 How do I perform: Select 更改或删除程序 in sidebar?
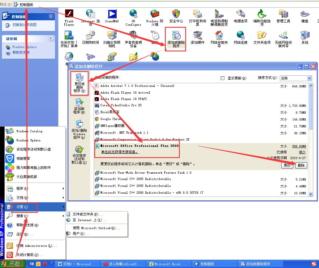[x=79, y=83]
